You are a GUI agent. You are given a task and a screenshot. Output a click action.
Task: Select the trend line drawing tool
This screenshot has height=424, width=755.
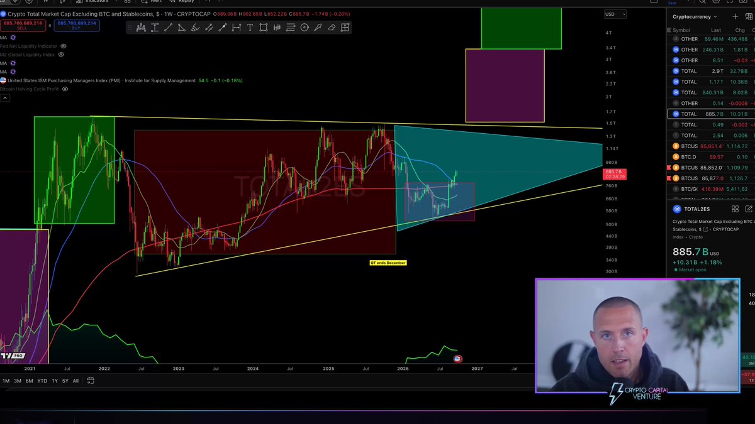[168, 27]
